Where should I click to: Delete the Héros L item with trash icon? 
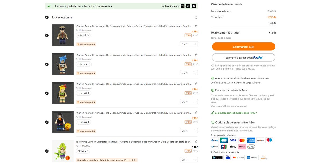click(196, 26)
